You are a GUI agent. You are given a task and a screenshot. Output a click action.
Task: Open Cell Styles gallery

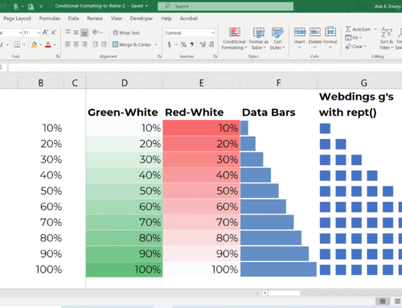click(x=277, y=39)
